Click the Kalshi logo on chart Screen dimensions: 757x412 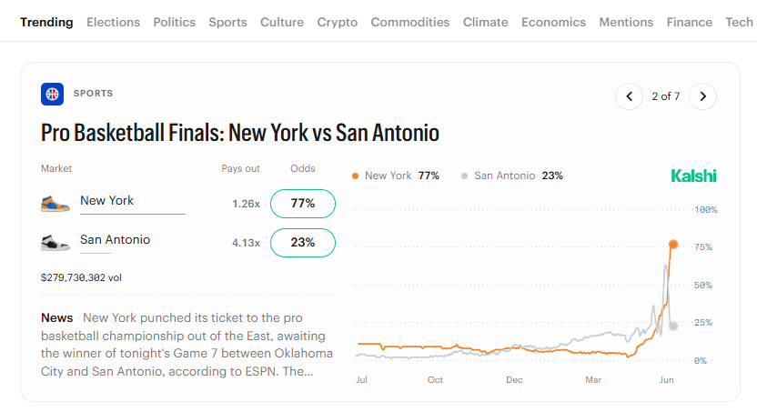[x=693, y=176]
